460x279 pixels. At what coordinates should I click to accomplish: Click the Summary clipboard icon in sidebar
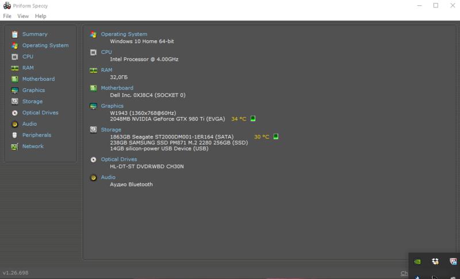[x=15, y=34]
